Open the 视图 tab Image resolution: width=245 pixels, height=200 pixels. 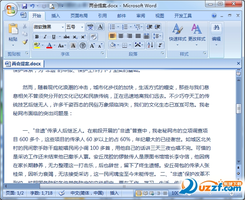point(159,16)
